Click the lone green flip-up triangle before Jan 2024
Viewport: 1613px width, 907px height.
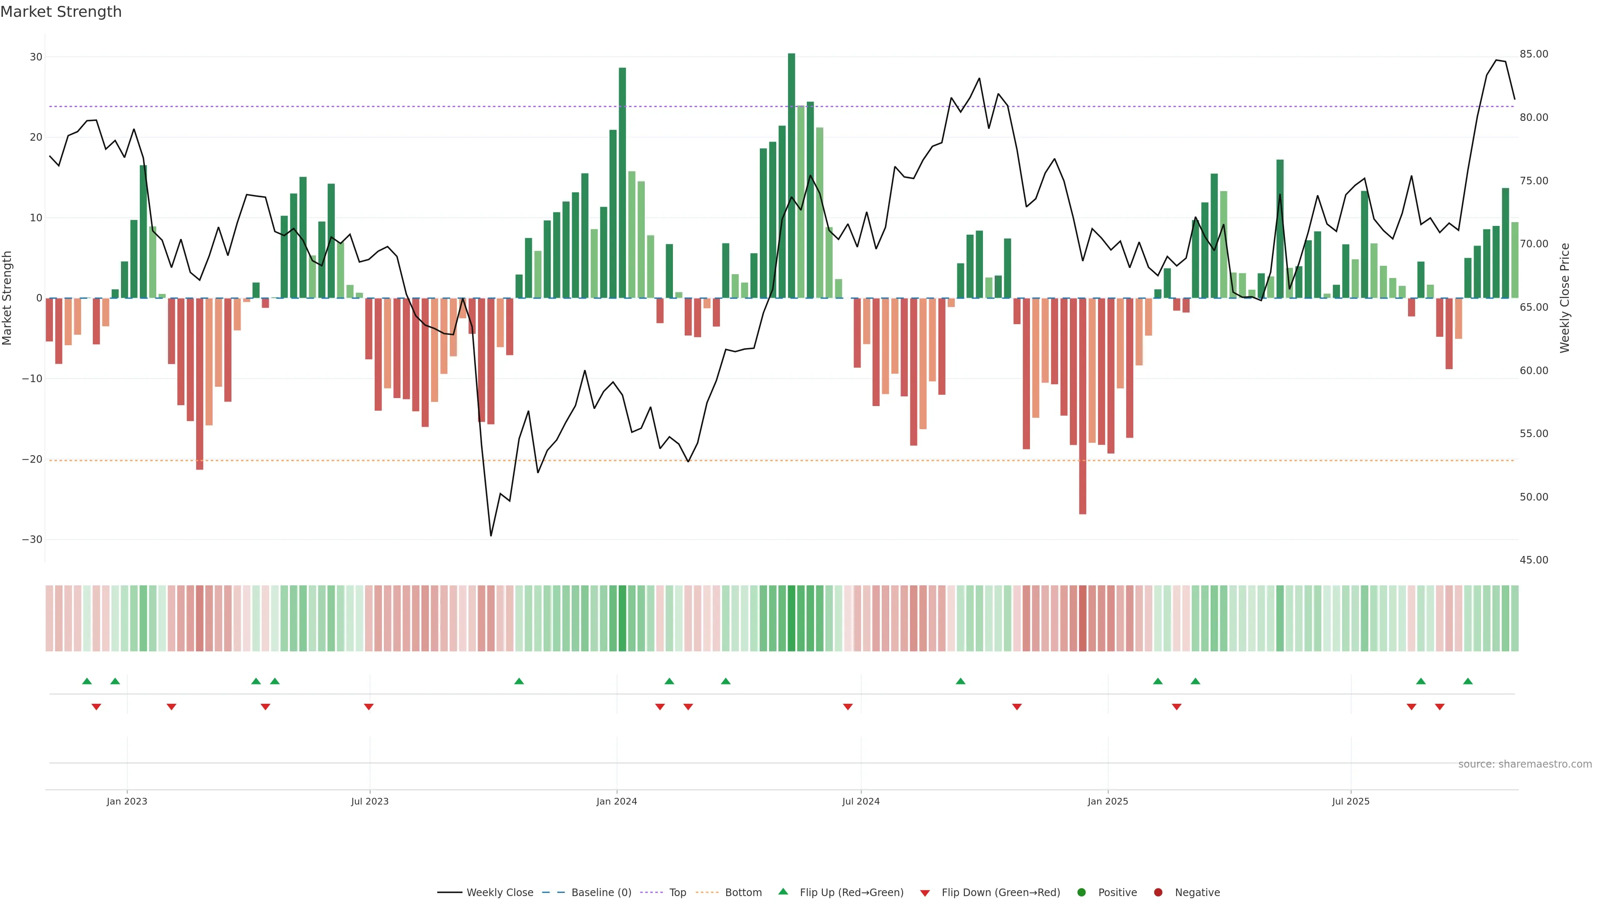pos(518,681)
